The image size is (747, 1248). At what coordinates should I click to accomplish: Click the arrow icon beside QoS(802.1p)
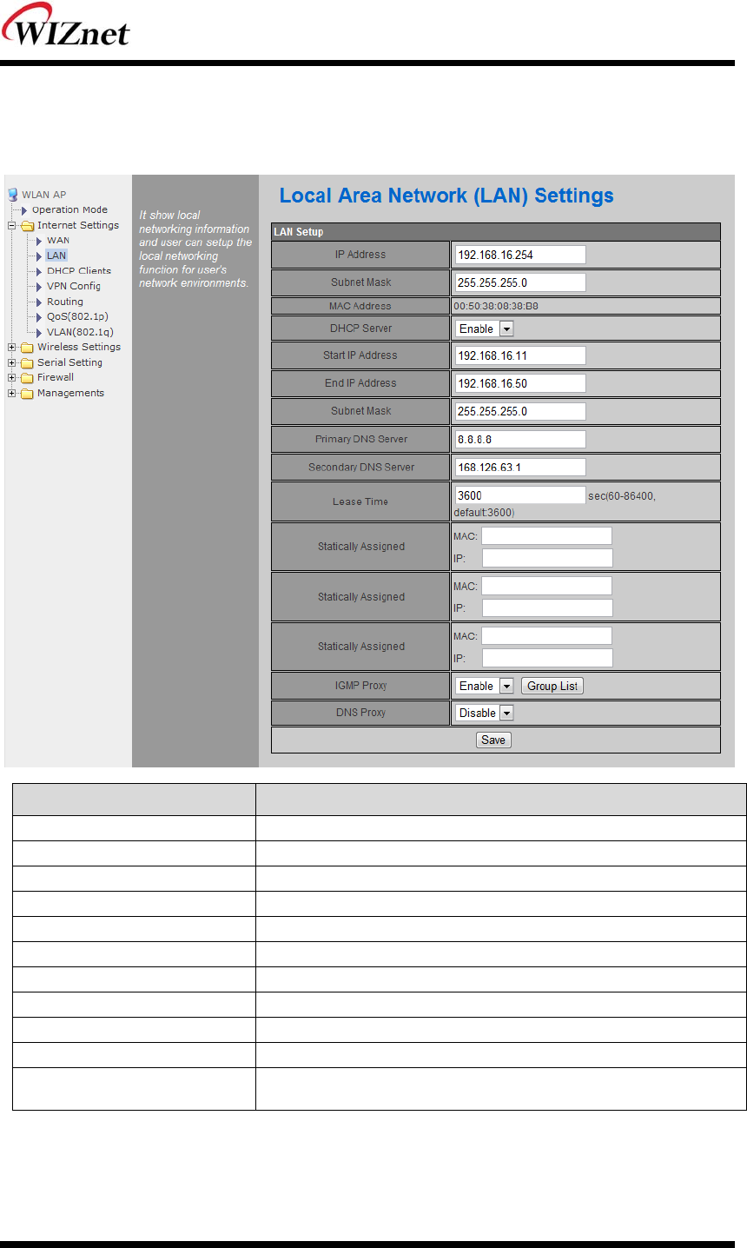(x=39, y=316)
